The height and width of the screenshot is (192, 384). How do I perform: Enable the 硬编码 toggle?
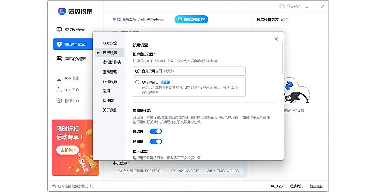coord(156,131)
